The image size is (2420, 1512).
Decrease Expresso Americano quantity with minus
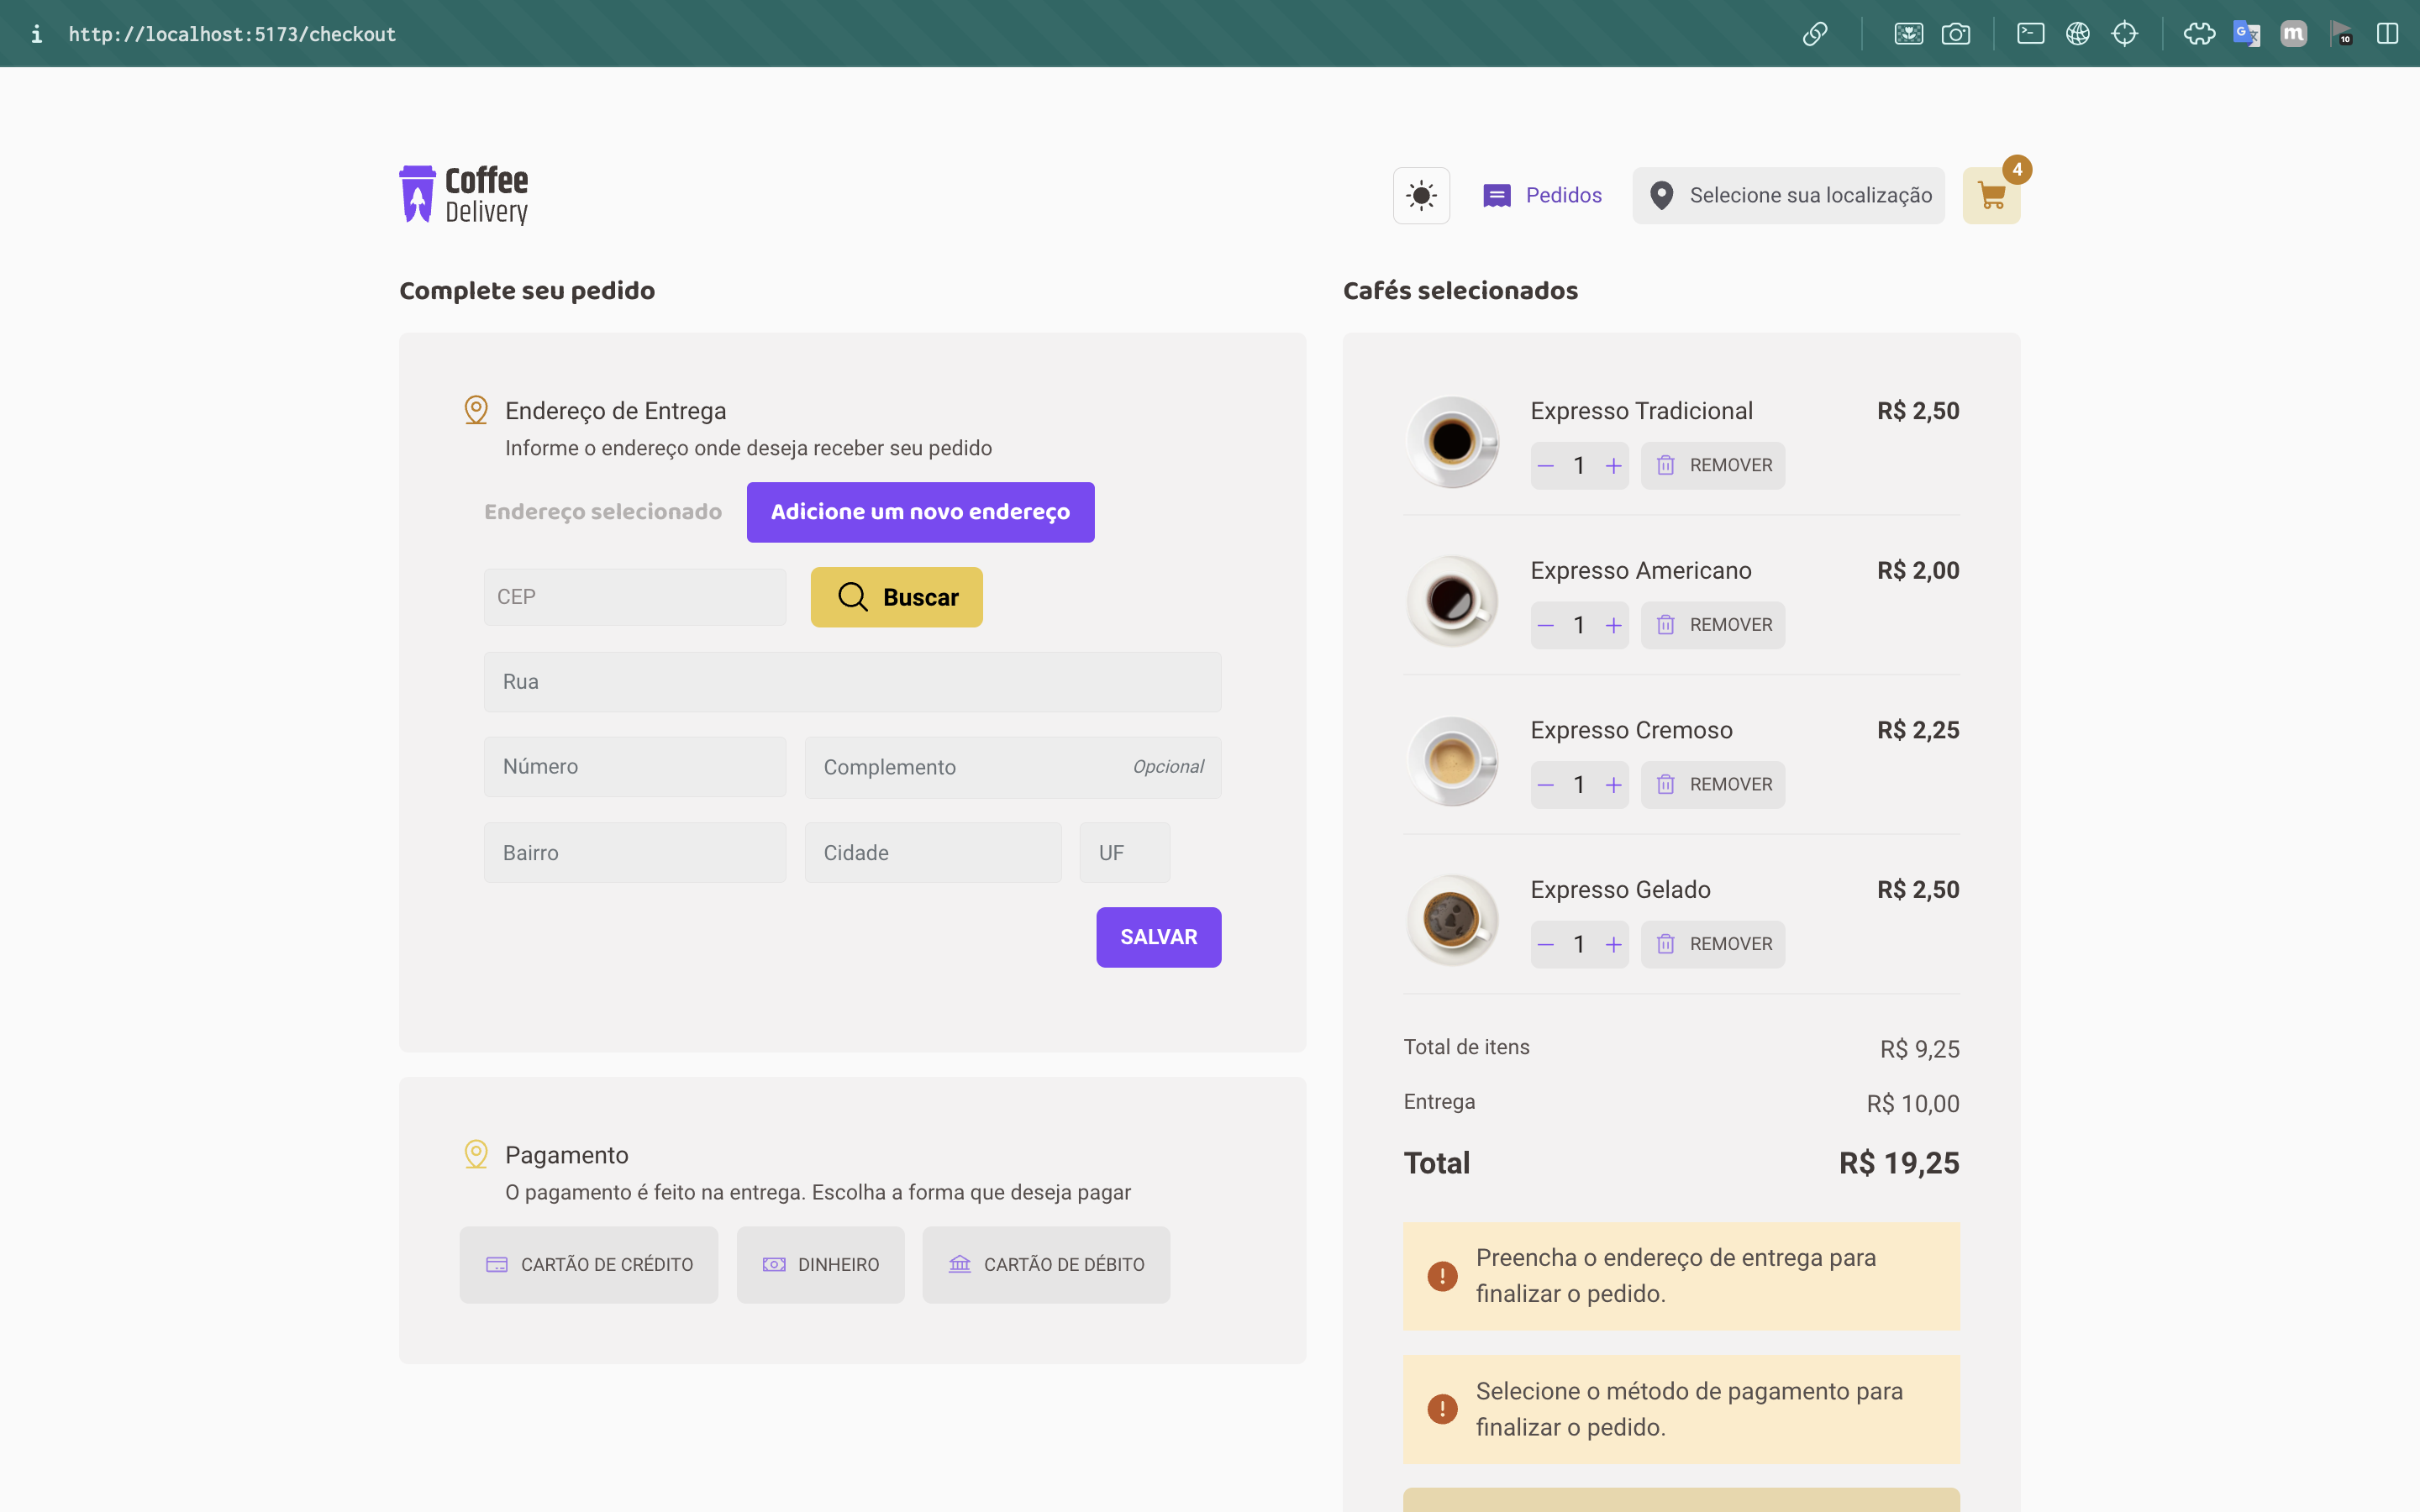[1546, 625]
